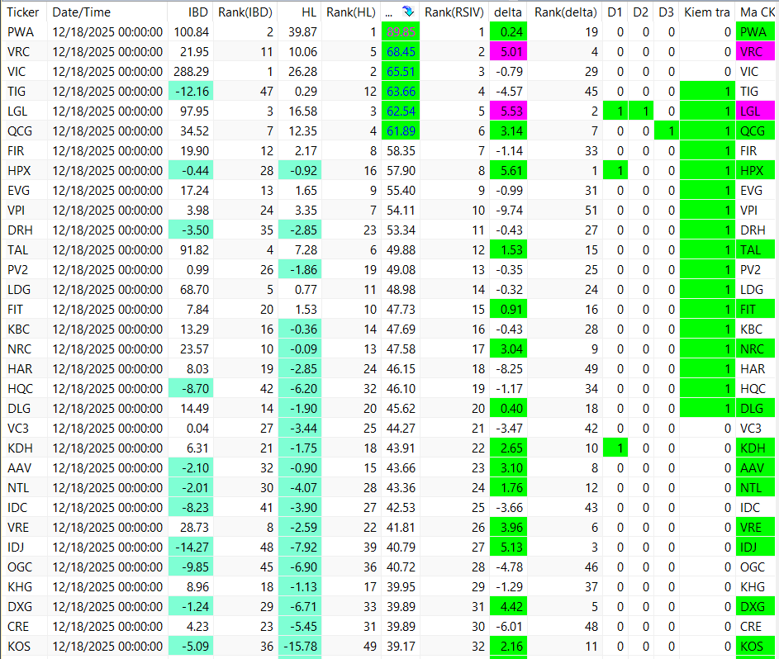Click the Rank(HL) column header

[351, 12]
